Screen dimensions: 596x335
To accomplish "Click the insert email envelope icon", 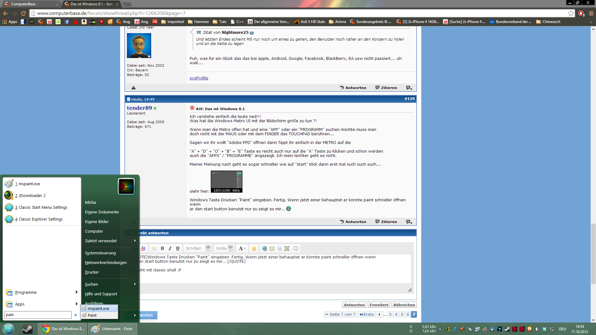I will click(272, 248).
